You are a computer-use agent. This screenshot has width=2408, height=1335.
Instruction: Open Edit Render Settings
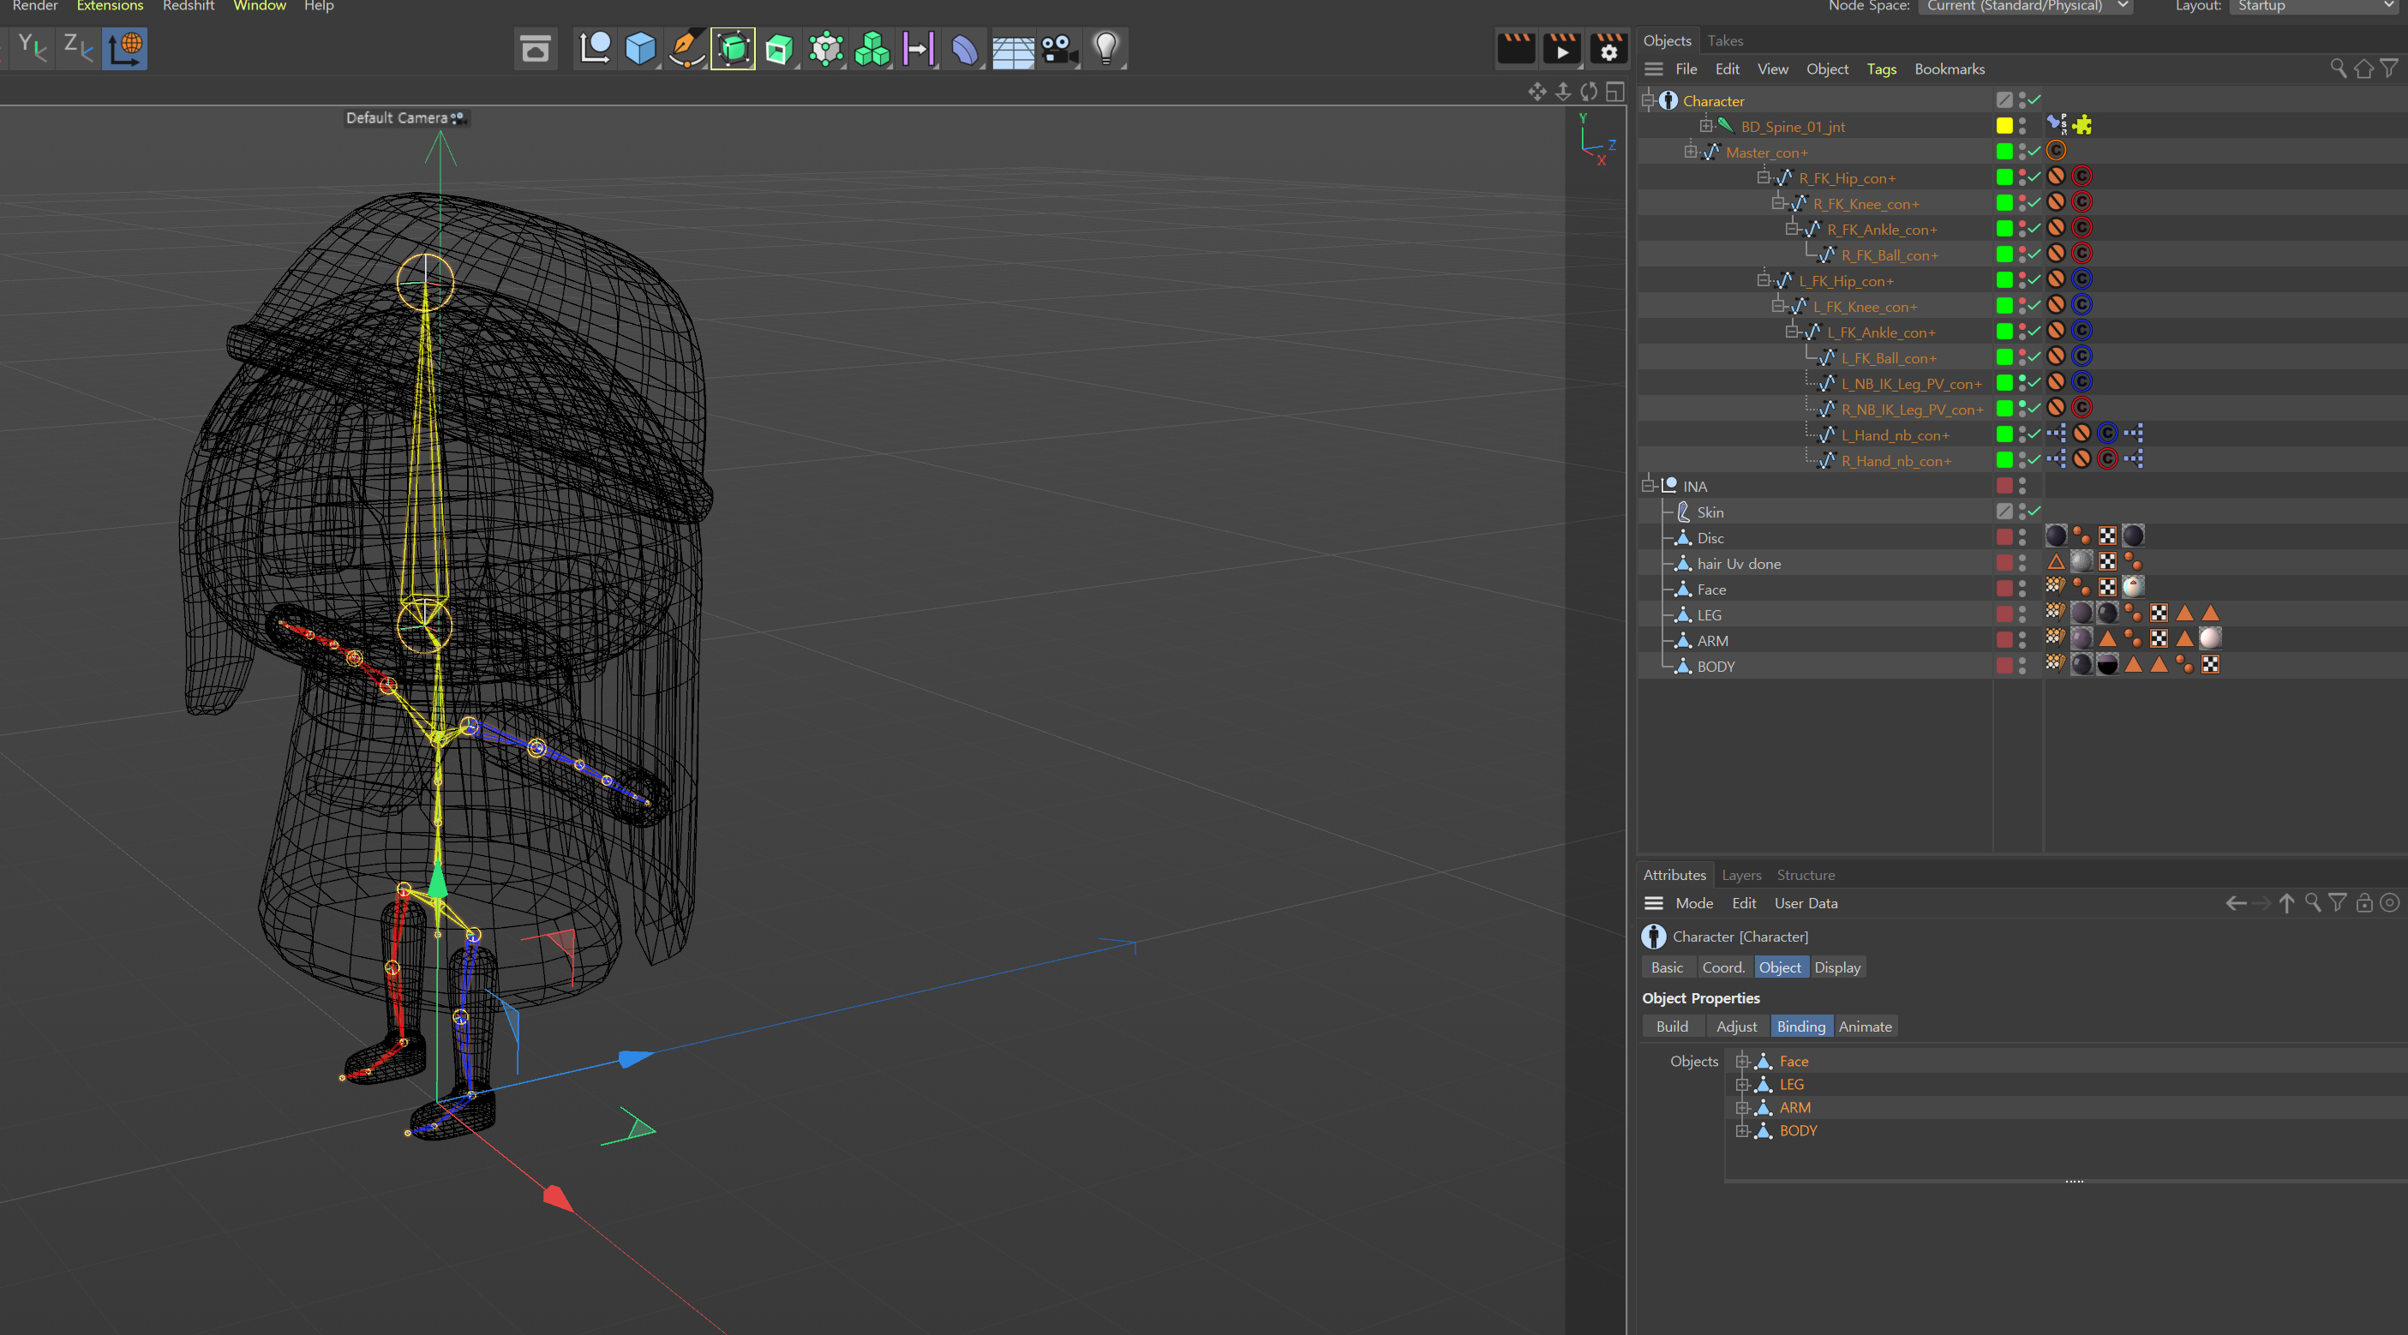[1608, 49]
